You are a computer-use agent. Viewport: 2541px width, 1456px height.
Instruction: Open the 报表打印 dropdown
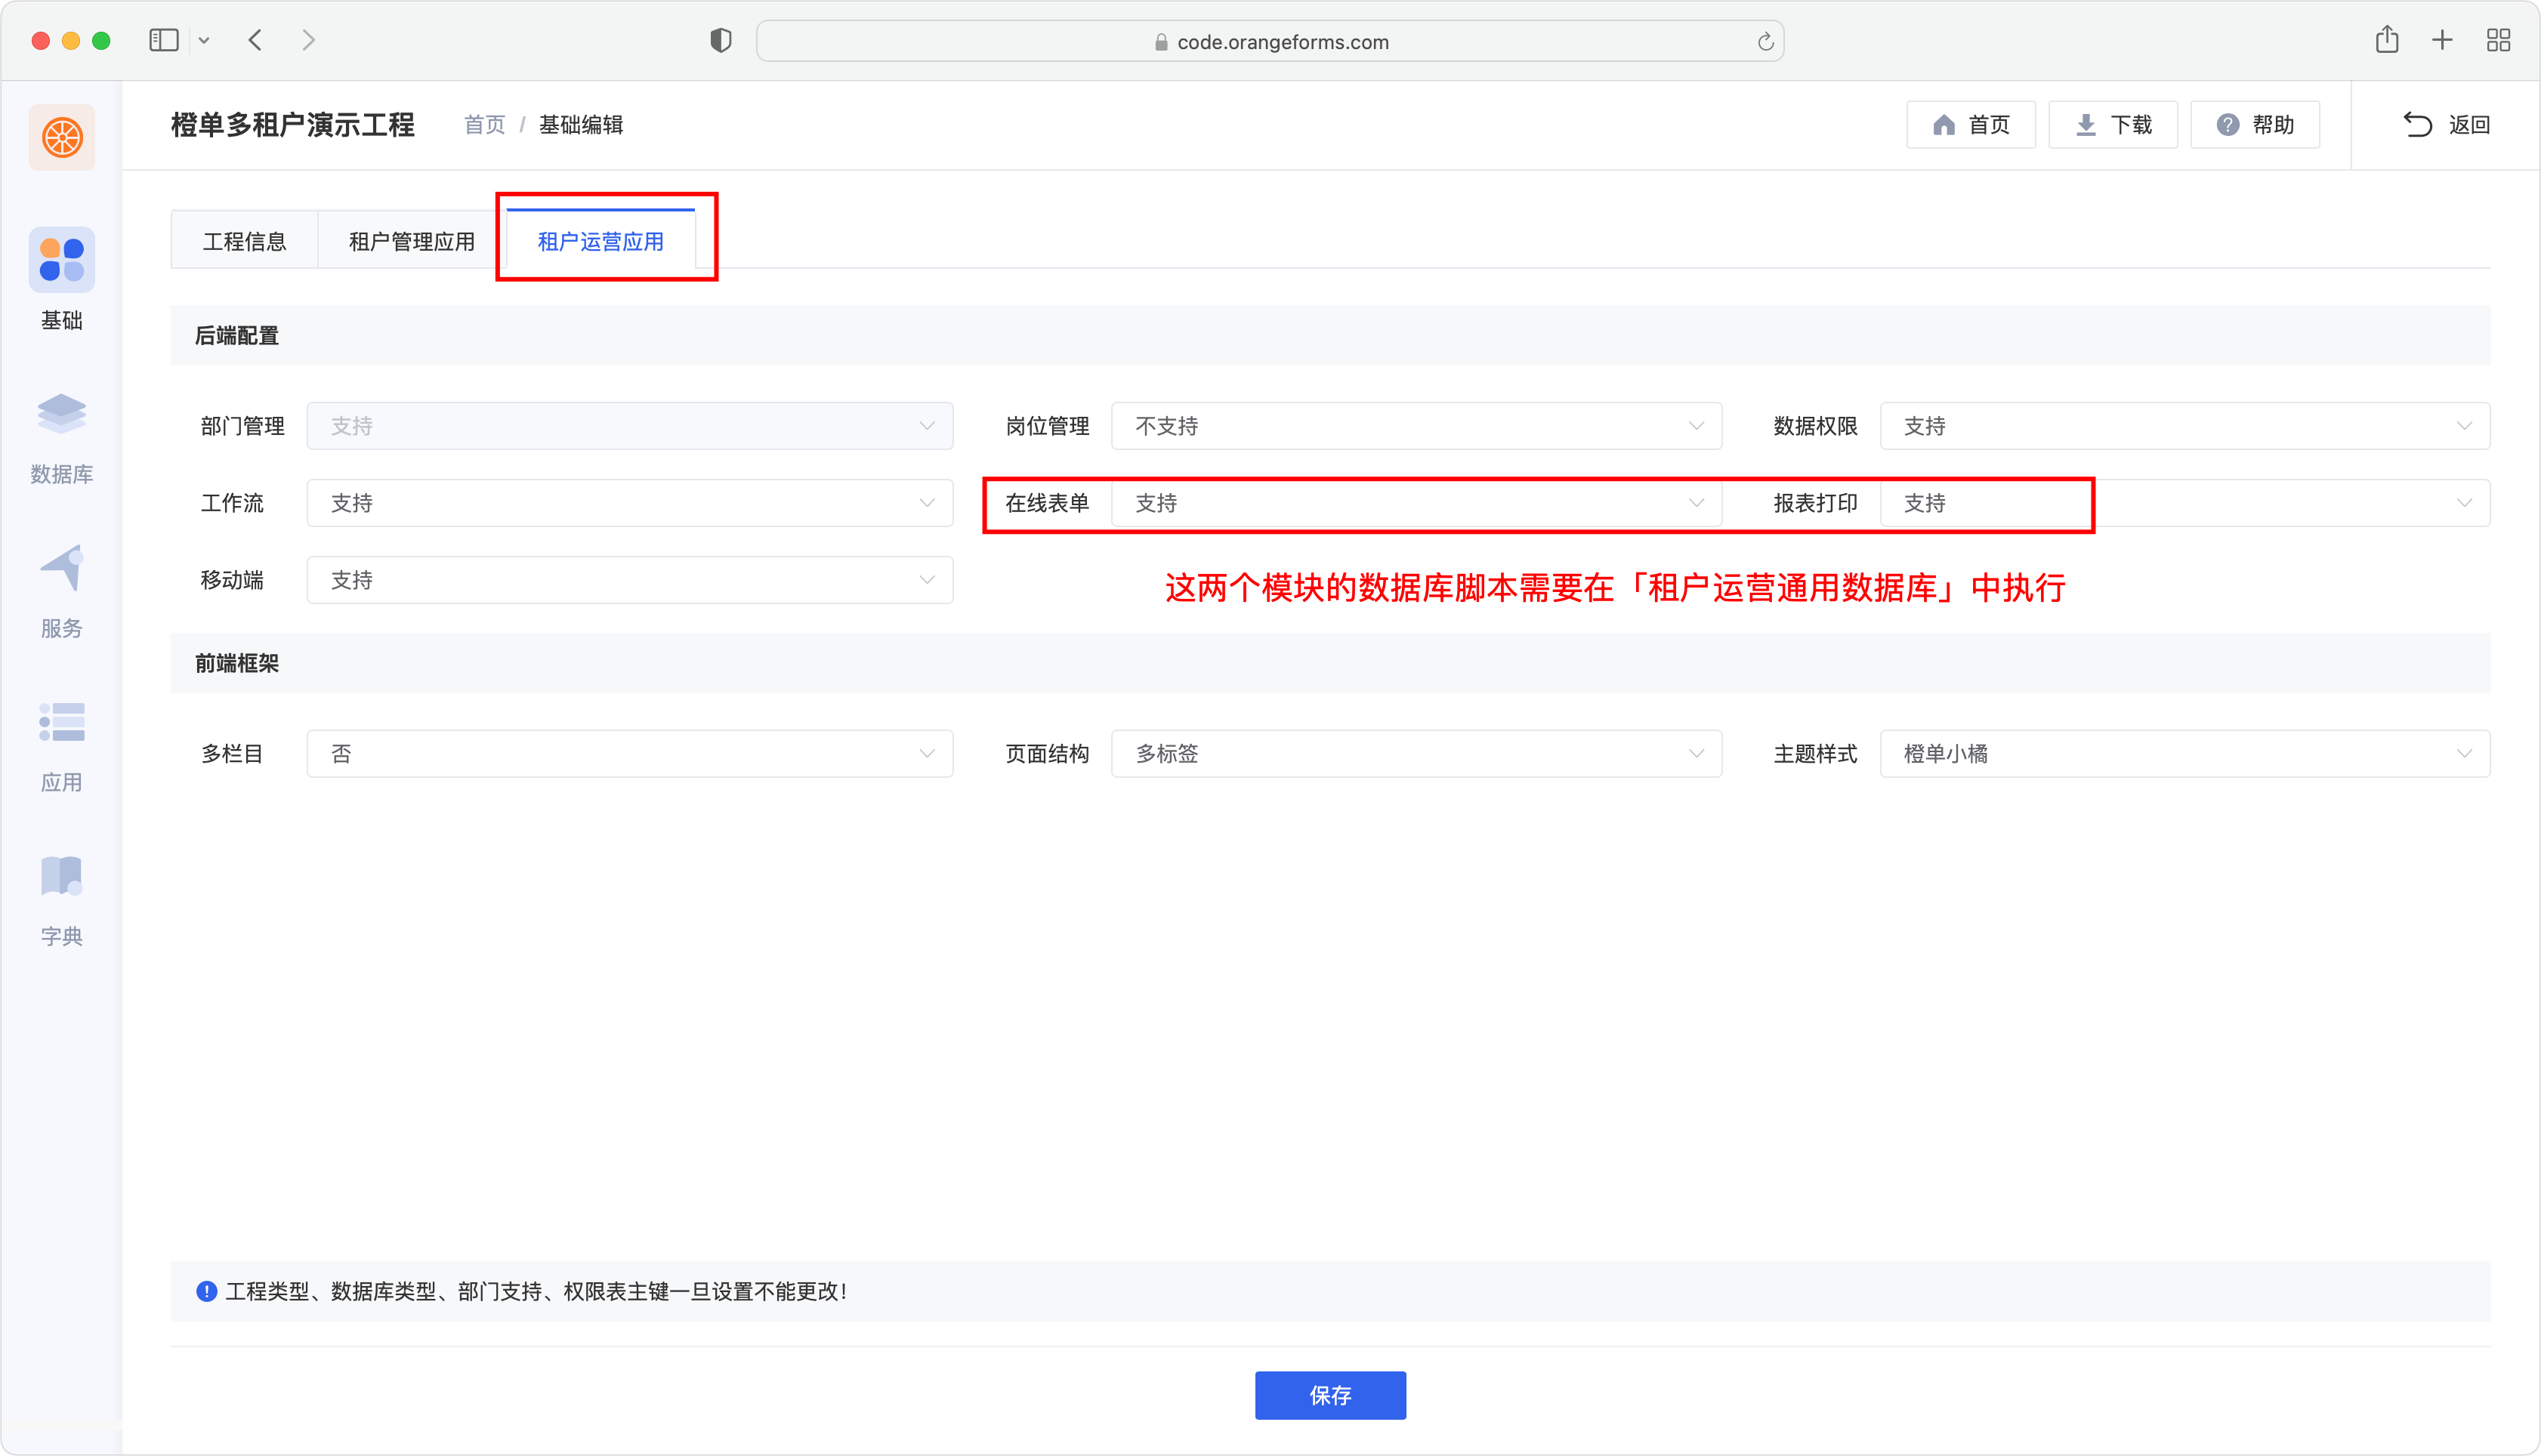2184,503
